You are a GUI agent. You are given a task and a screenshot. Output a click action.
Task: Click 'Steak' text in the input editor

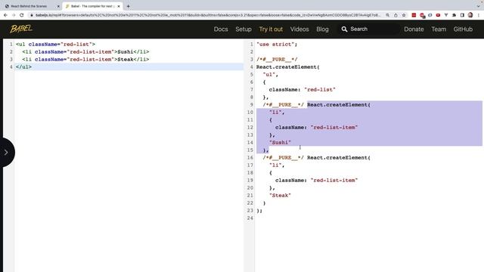pyautogui.click(x=126, y=59)
